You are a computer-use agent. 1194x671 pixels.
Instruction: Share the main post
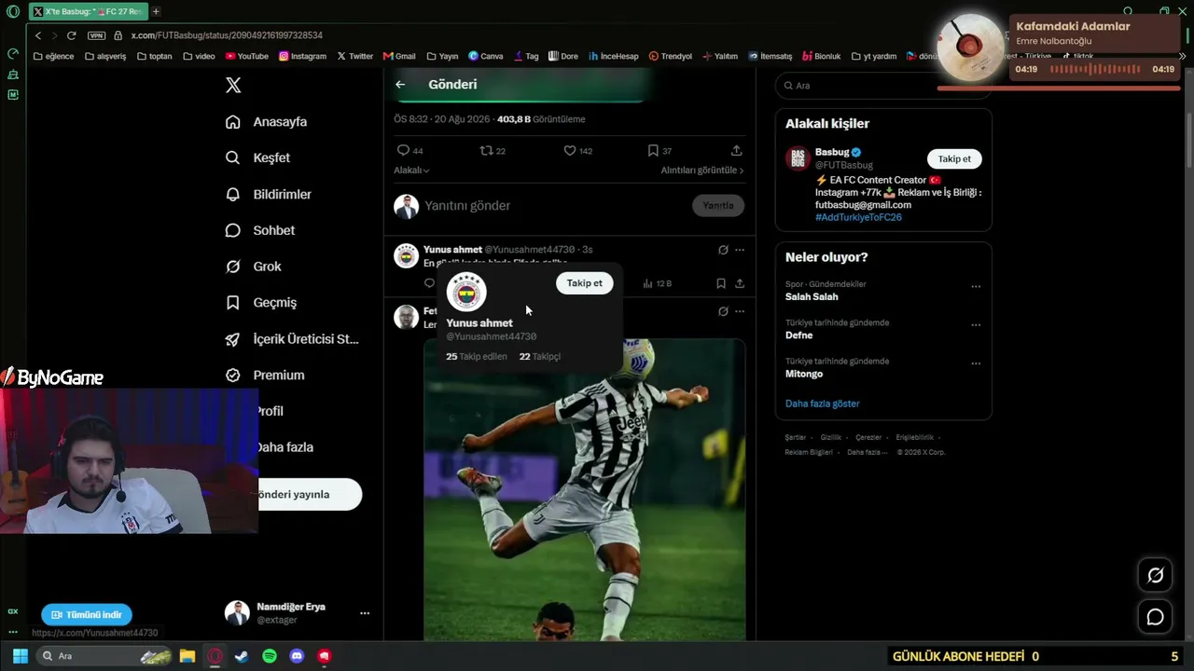click(x=736, y=151)
